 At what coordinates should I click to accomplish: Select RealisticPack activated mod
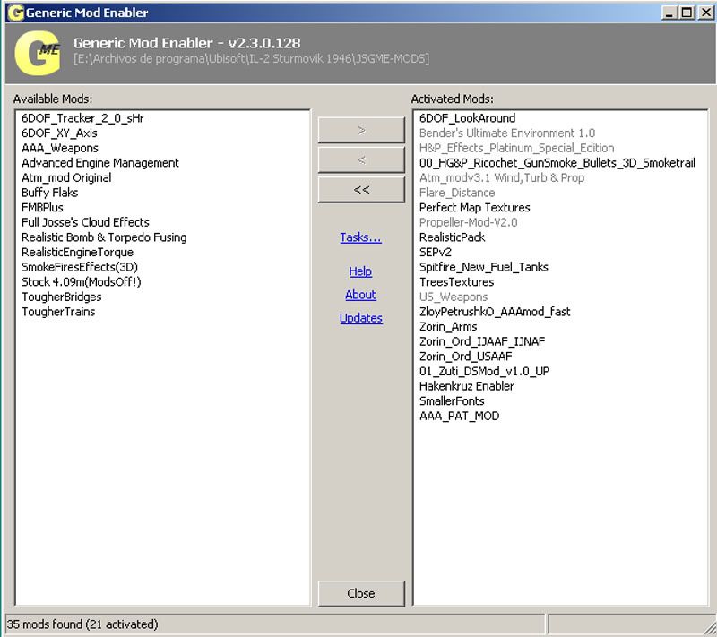tap(453, 237)
